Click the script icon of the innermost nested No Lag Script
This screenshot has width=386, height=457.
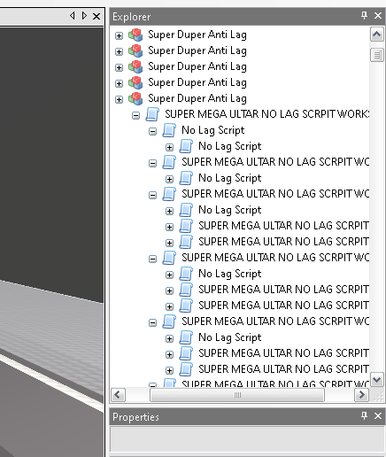click(x=186, y=146)
